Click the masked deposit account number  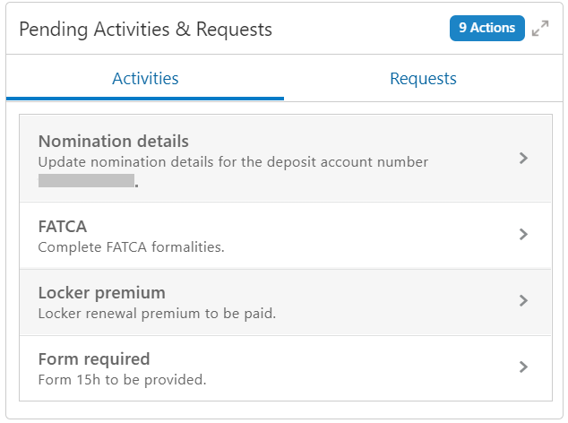tap(86, 181)
